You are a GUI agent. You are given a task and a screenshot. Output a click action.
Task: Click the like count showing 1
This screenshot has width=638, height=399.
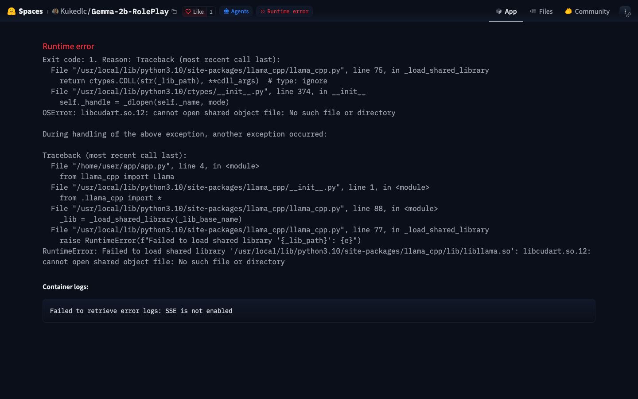(211, 12)
